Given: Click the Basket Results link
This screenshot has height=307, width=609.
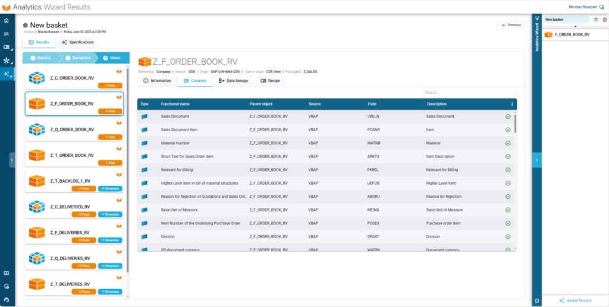Looking at the screenshot, I should coord(575,300).
